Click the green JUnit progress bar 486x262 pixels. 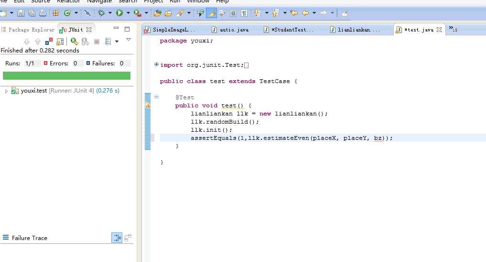(66, 75)
